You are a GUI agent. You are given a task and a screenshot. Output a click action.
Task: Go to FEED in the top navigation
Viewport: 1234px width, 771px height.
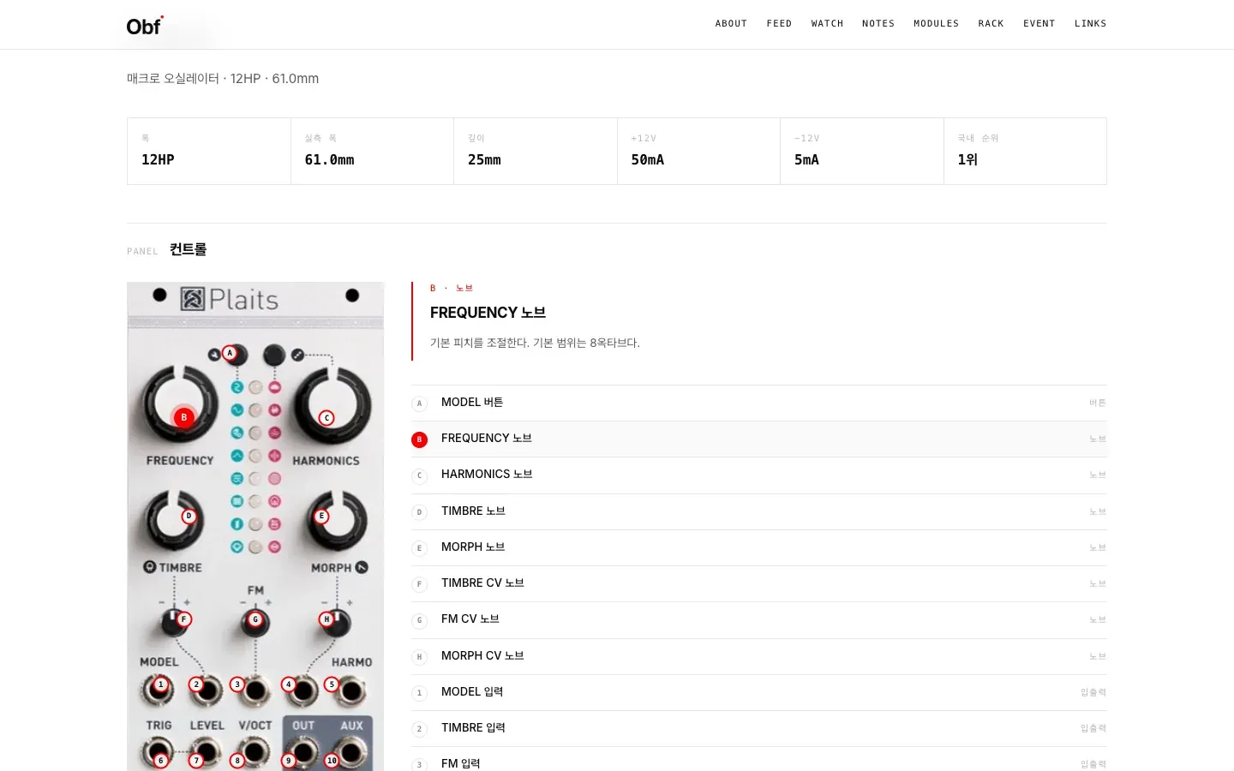click(x=779, y=24)
